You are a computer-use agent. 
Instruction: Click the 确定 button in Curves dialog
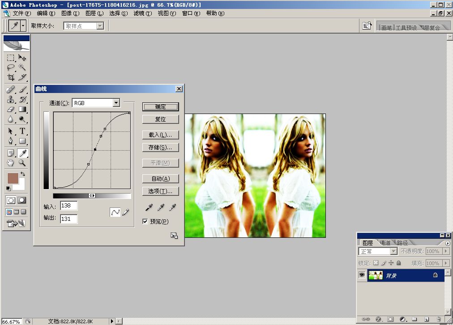pos(160,107)
